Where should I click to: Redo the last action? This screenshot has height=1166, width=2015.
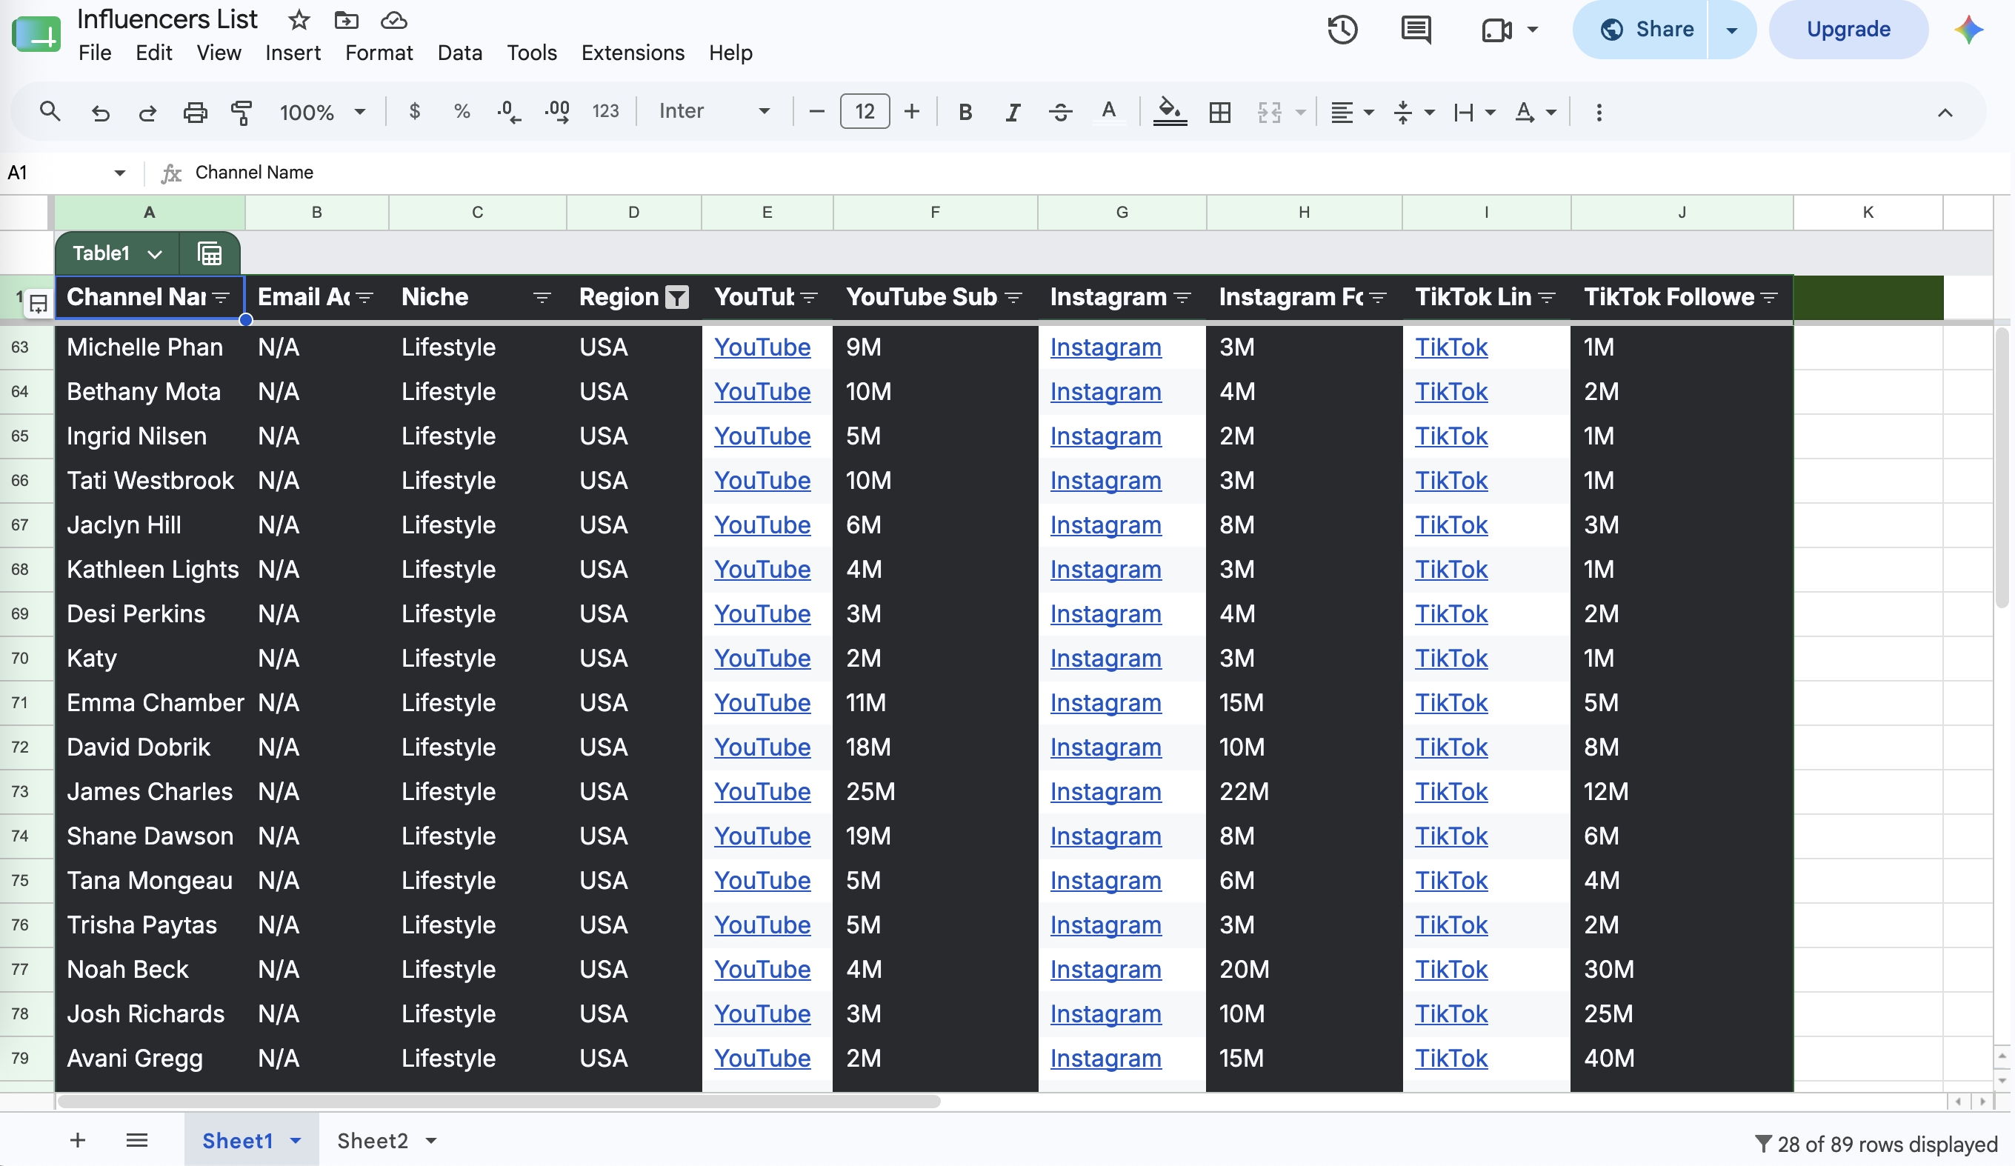(x=147, y=112)
